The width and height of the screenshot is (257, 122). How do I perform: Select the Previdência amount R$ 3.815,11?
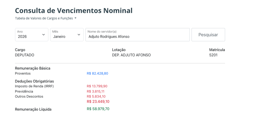point(95,91)
